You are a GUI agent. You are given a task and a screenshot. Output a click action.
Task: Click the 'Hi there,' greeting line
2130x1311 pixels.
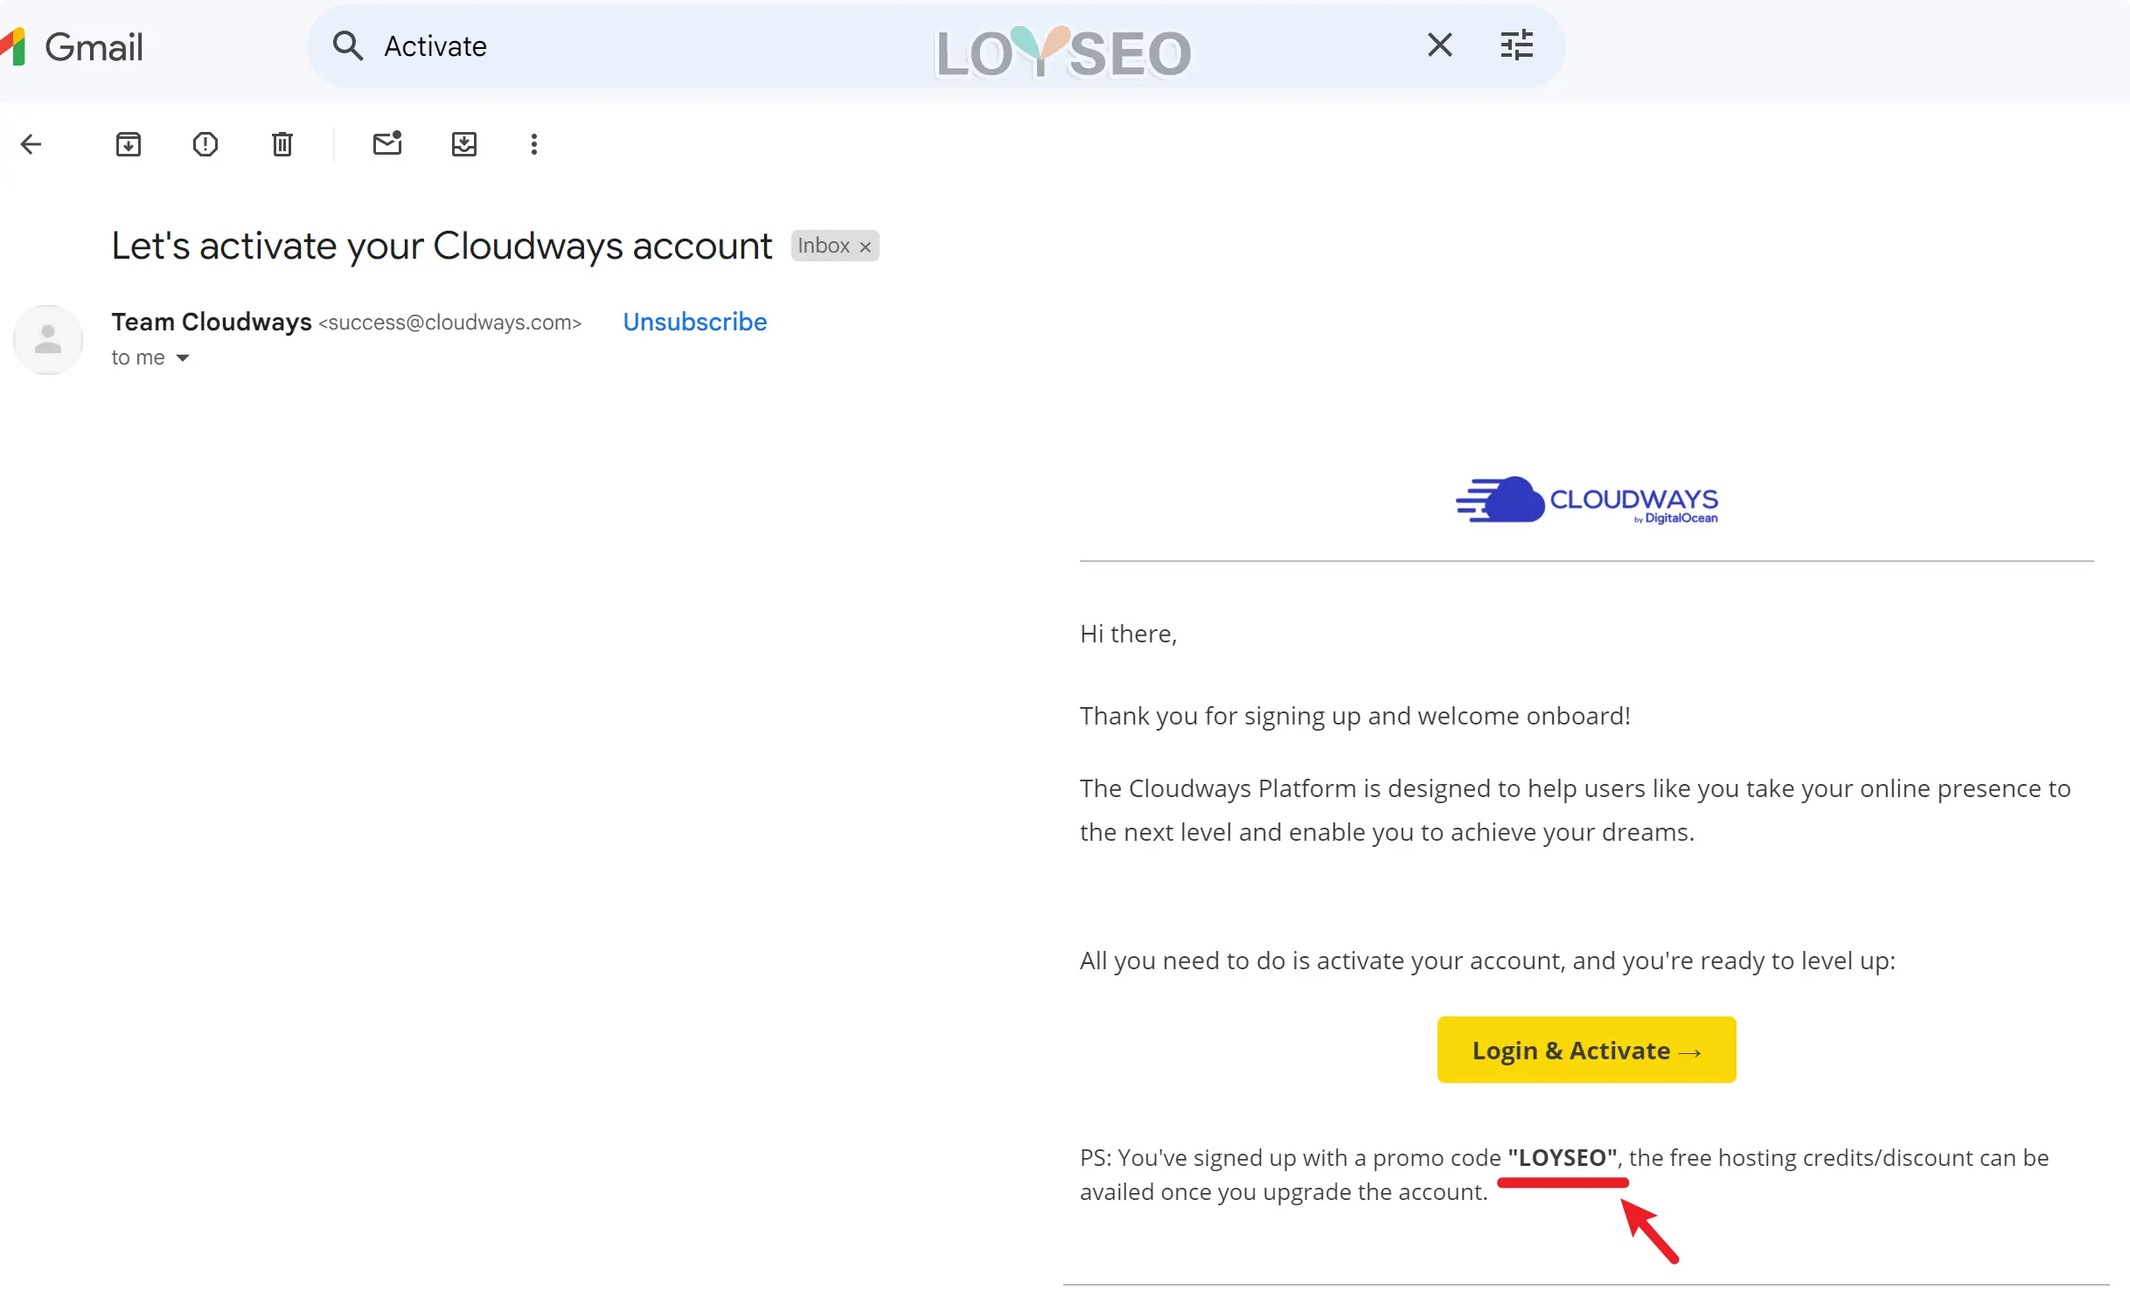(x=1128, y=634)
